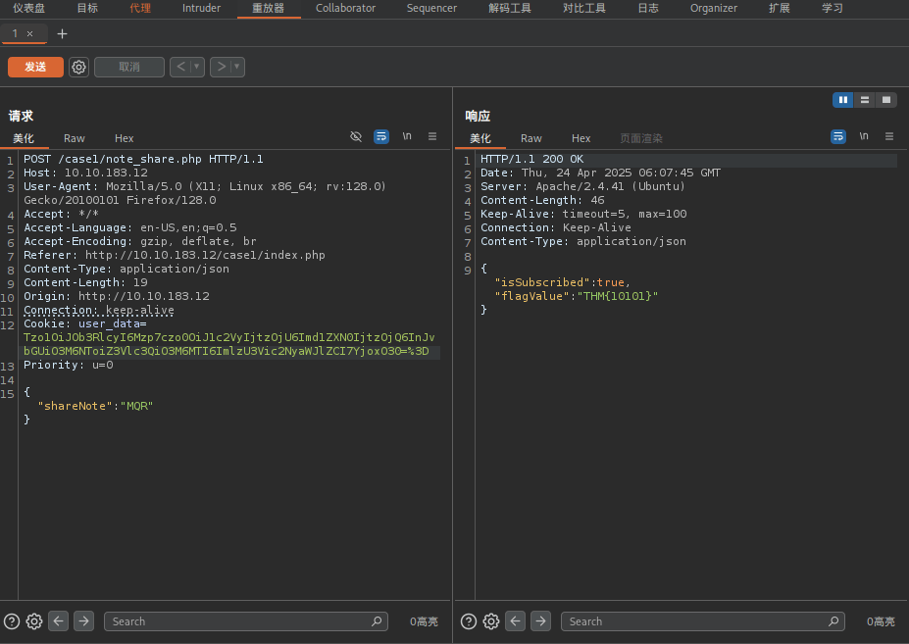Click the POST /case1/note_share.php request line
909x644 pixels.
(x=143, y=159)
